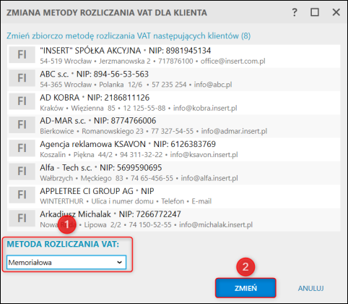Image resolution: width=348 pixels, height=304 pixels.
Task: Maximize the dialog window
Action: 315,12
